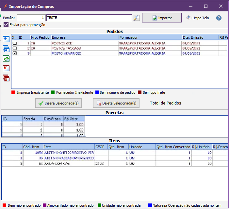Viewport: 229px width, 209px height.
Task: Click the Família code input field
Action: 31,18
